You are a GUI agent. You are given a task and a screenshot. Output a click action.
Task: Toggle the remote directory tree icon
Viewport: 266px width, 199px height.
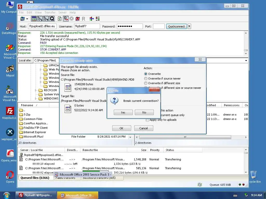(46, 19)
